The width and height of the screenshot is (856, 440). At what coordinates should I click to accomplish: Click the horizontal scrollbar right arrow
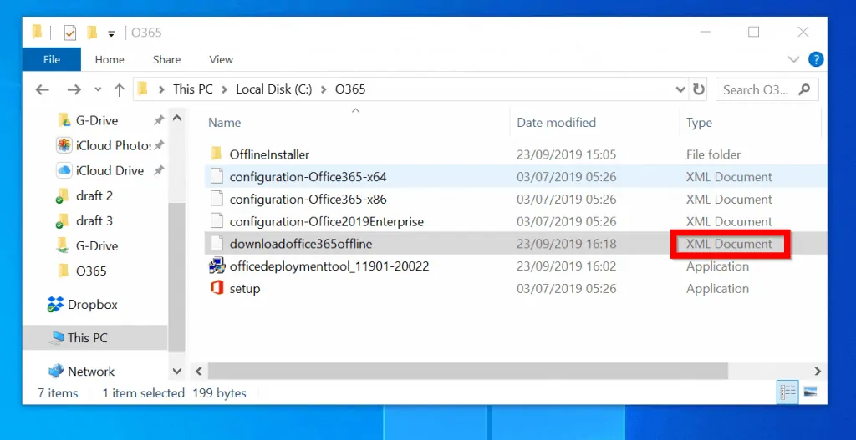point(818,372)
